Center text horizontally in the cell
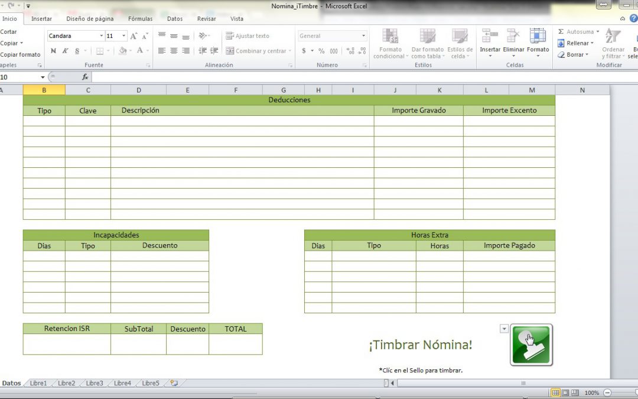The image size is (638, 399). click(174, 51)
